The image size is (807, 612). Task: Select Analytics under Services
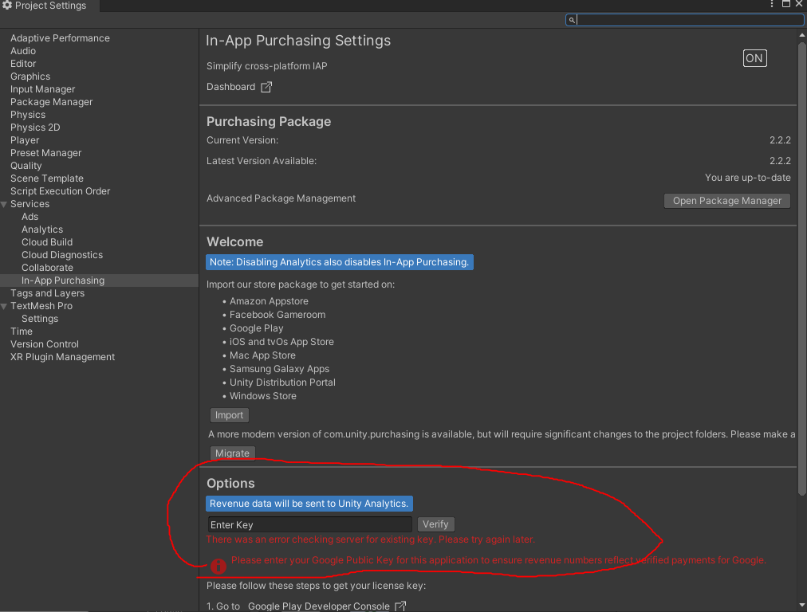42,229
